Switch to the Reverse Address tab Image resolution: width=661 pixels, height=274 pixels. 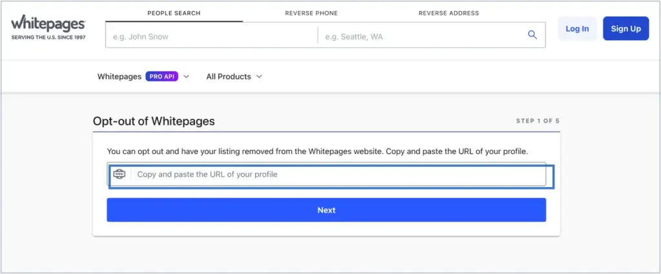click(x=449, y=13)
